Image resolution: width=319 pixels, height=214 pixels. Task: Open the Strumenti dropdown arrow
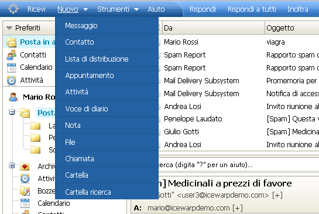coord(136,9)
